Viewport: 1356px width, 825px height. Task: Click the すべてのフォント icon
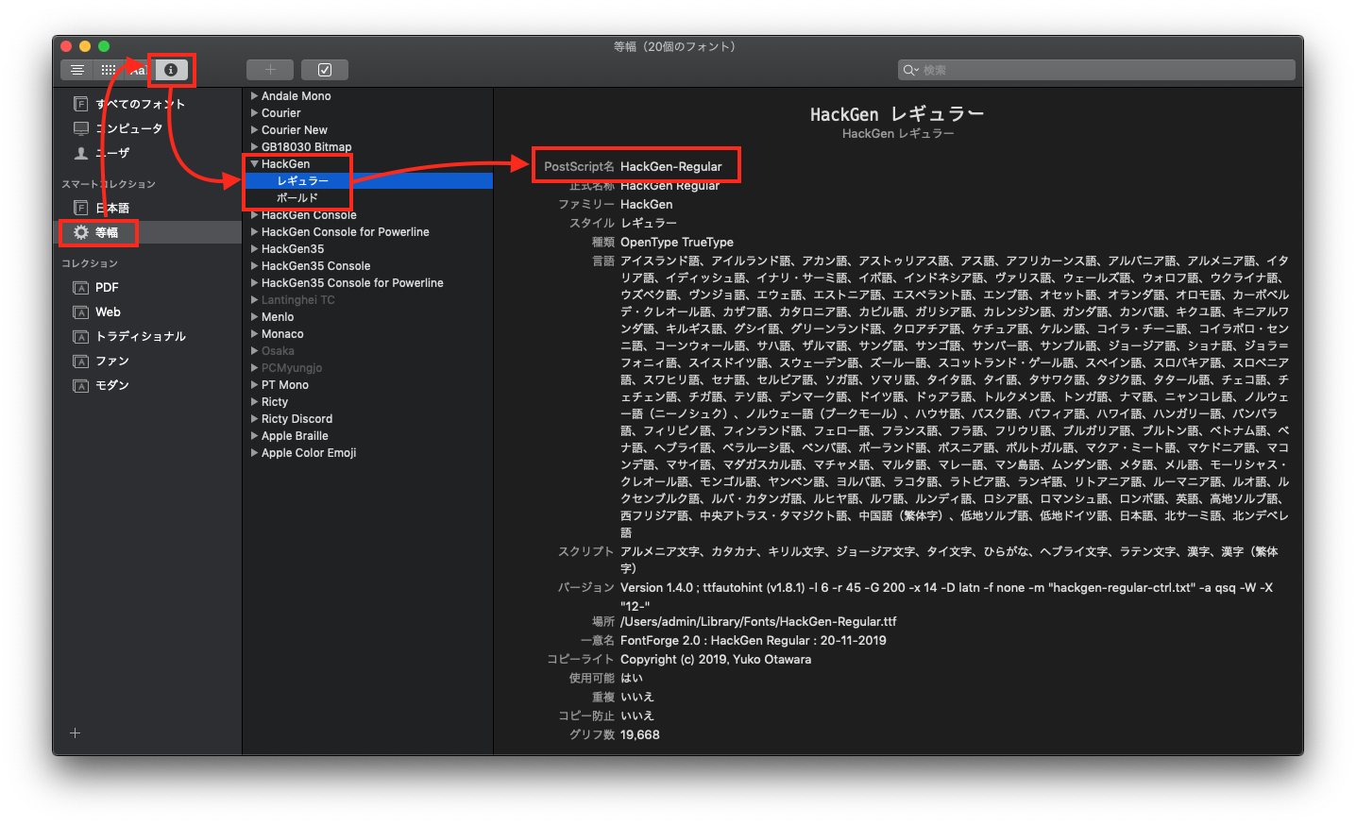coord(81,104)
